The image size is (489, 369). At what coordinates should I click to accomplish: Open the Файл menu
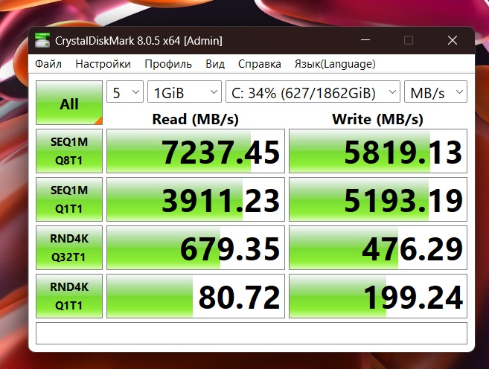click(48, 64)
